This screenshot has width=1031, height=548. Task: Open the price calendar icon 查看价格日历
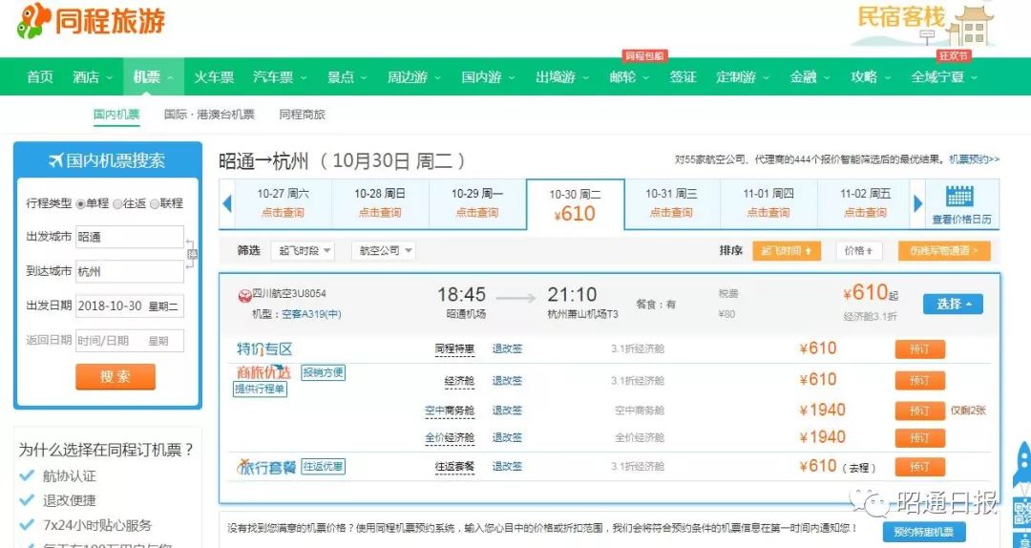tap(961, 204)
